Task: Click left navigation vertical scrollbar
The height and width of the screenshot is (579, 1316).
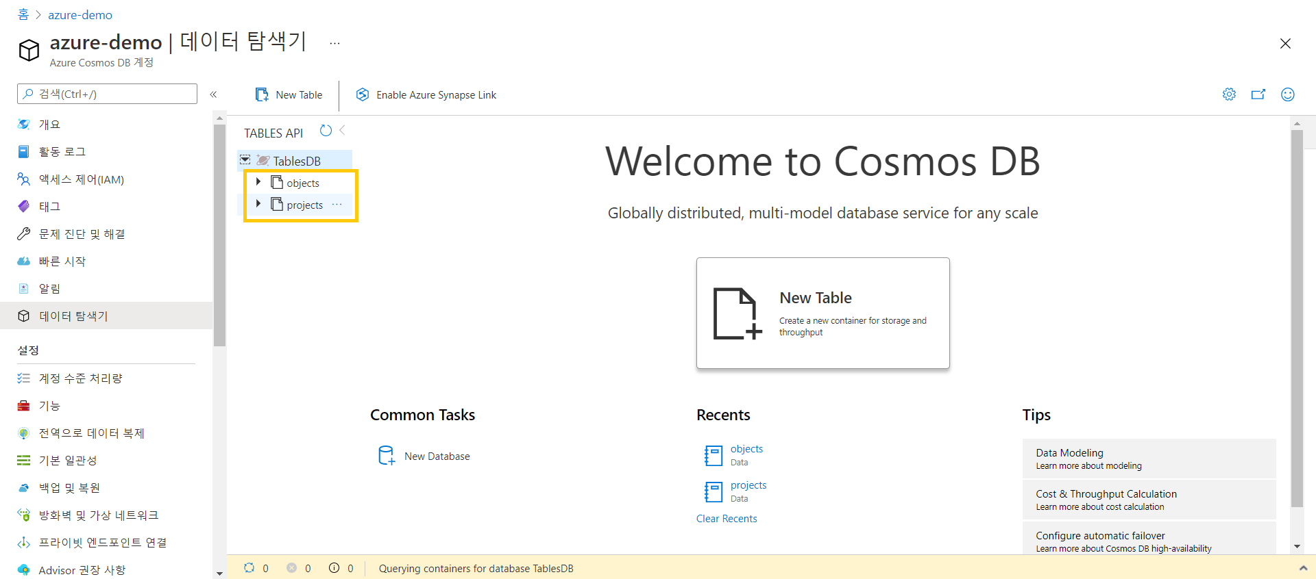Action: [219, 236]
